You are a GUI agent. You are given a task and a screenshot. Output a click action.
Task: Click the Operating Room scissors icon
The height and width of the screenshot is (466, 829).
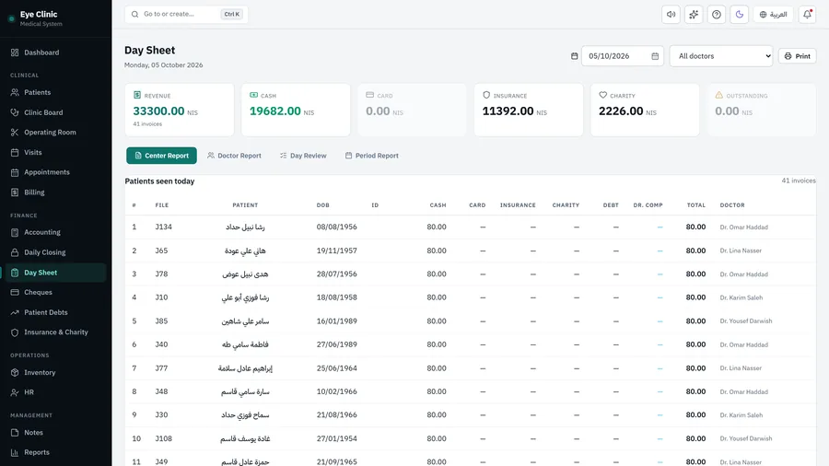(x=15, y=132)
